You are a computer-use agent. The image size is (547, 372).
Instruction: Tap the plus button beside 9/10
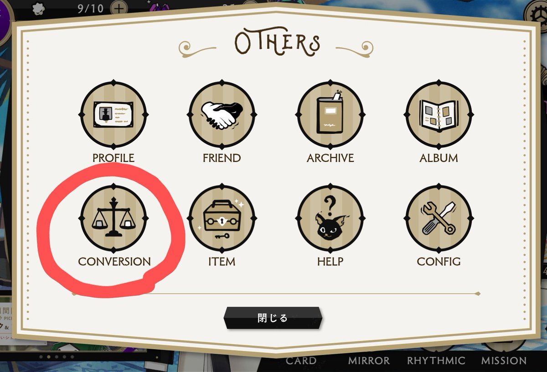pyautogui.click(x=119, y=8)
